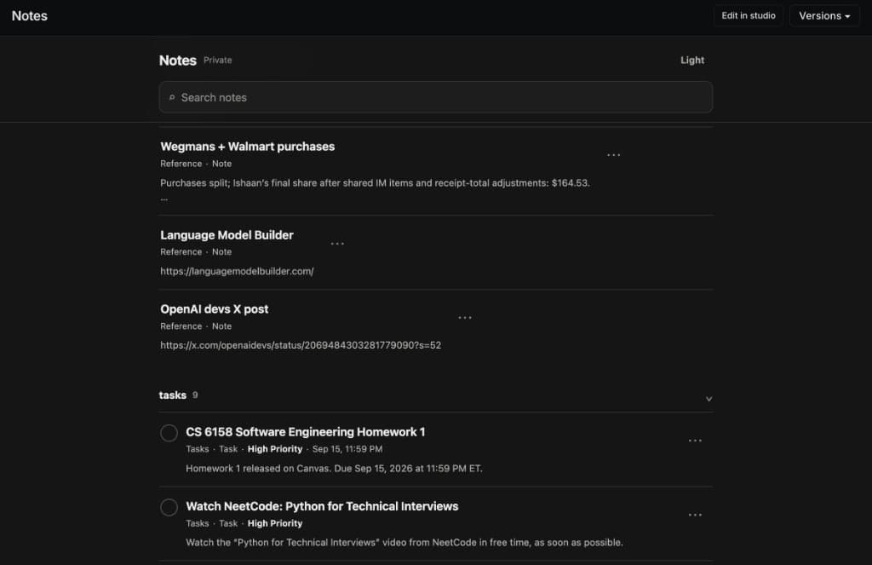This screenshot has width=872, height=565.
Task: Click Edit in studio button
Action: (x=748, y=15)
